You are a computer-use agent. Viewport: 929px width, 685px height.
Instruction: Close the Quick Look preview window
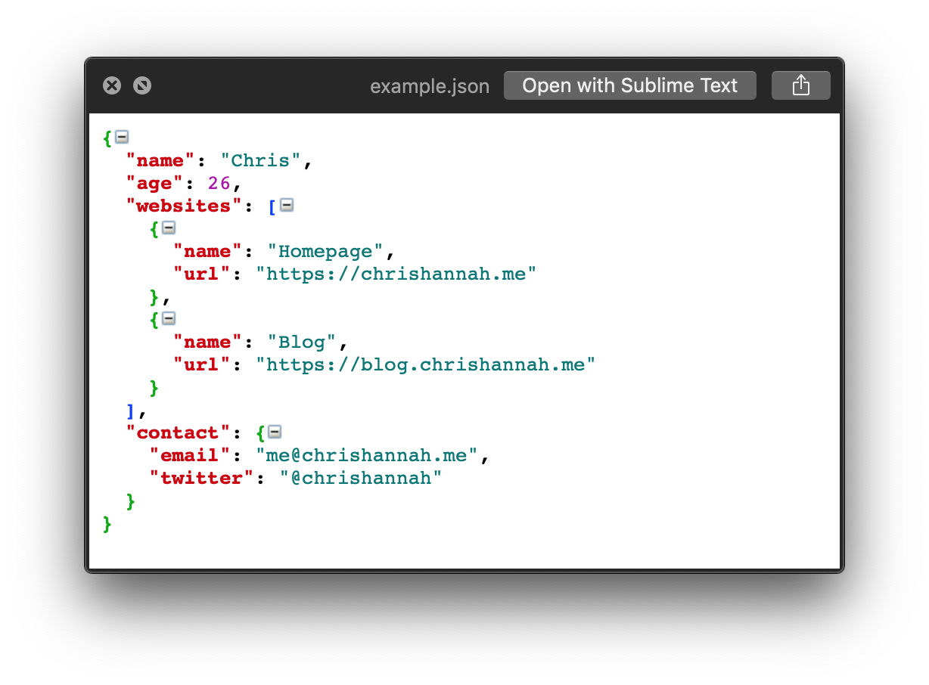click(112, 85)
